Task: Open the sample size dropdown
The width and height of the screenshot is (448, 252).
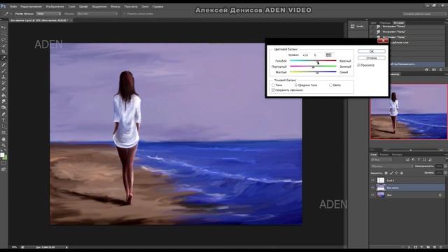Action: [49, 13]
